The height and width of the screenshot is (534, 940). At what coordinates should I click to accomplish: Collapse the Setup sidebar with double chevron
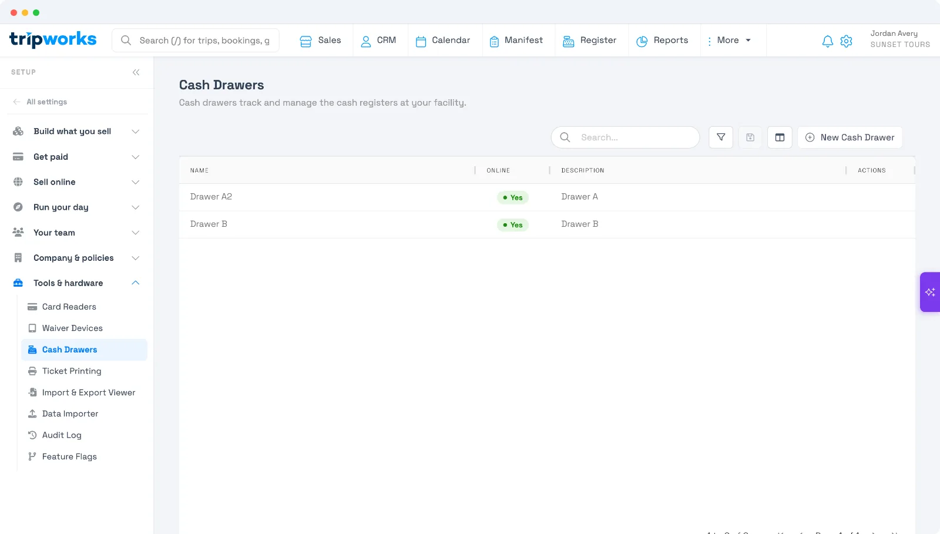[136, 72]
